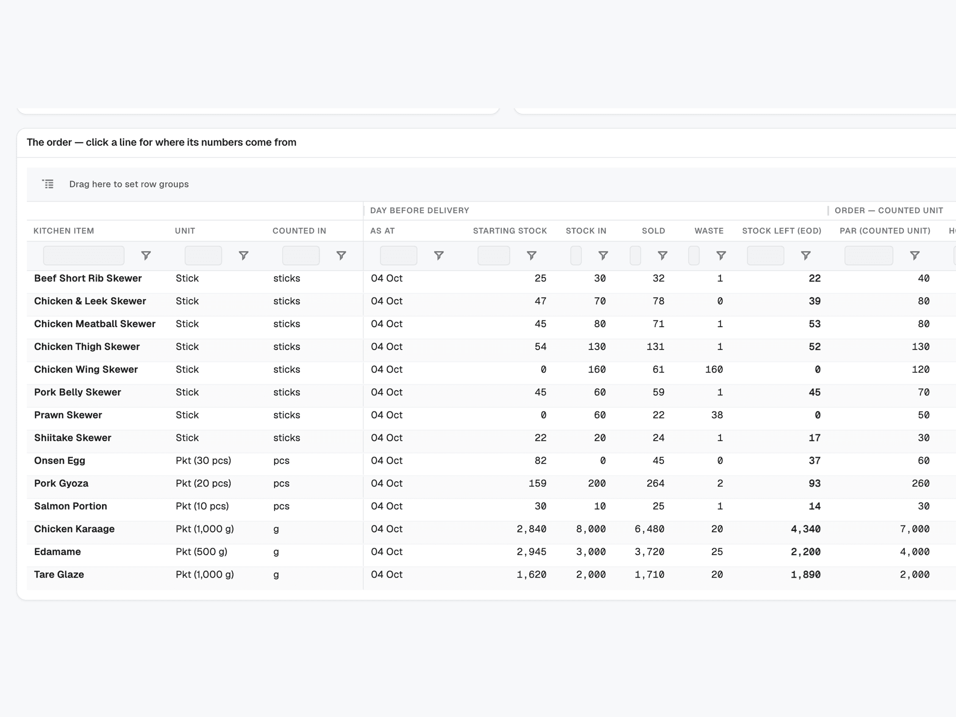Sort by Starting Stock column header
The width and height of the screenshot is (956, 717).
pyautogui.click(x=510, y=231)
